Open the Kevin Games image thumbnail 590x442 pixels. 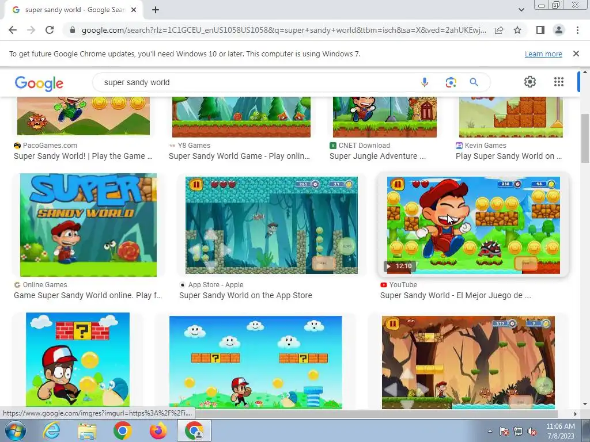tap(511, 117)
